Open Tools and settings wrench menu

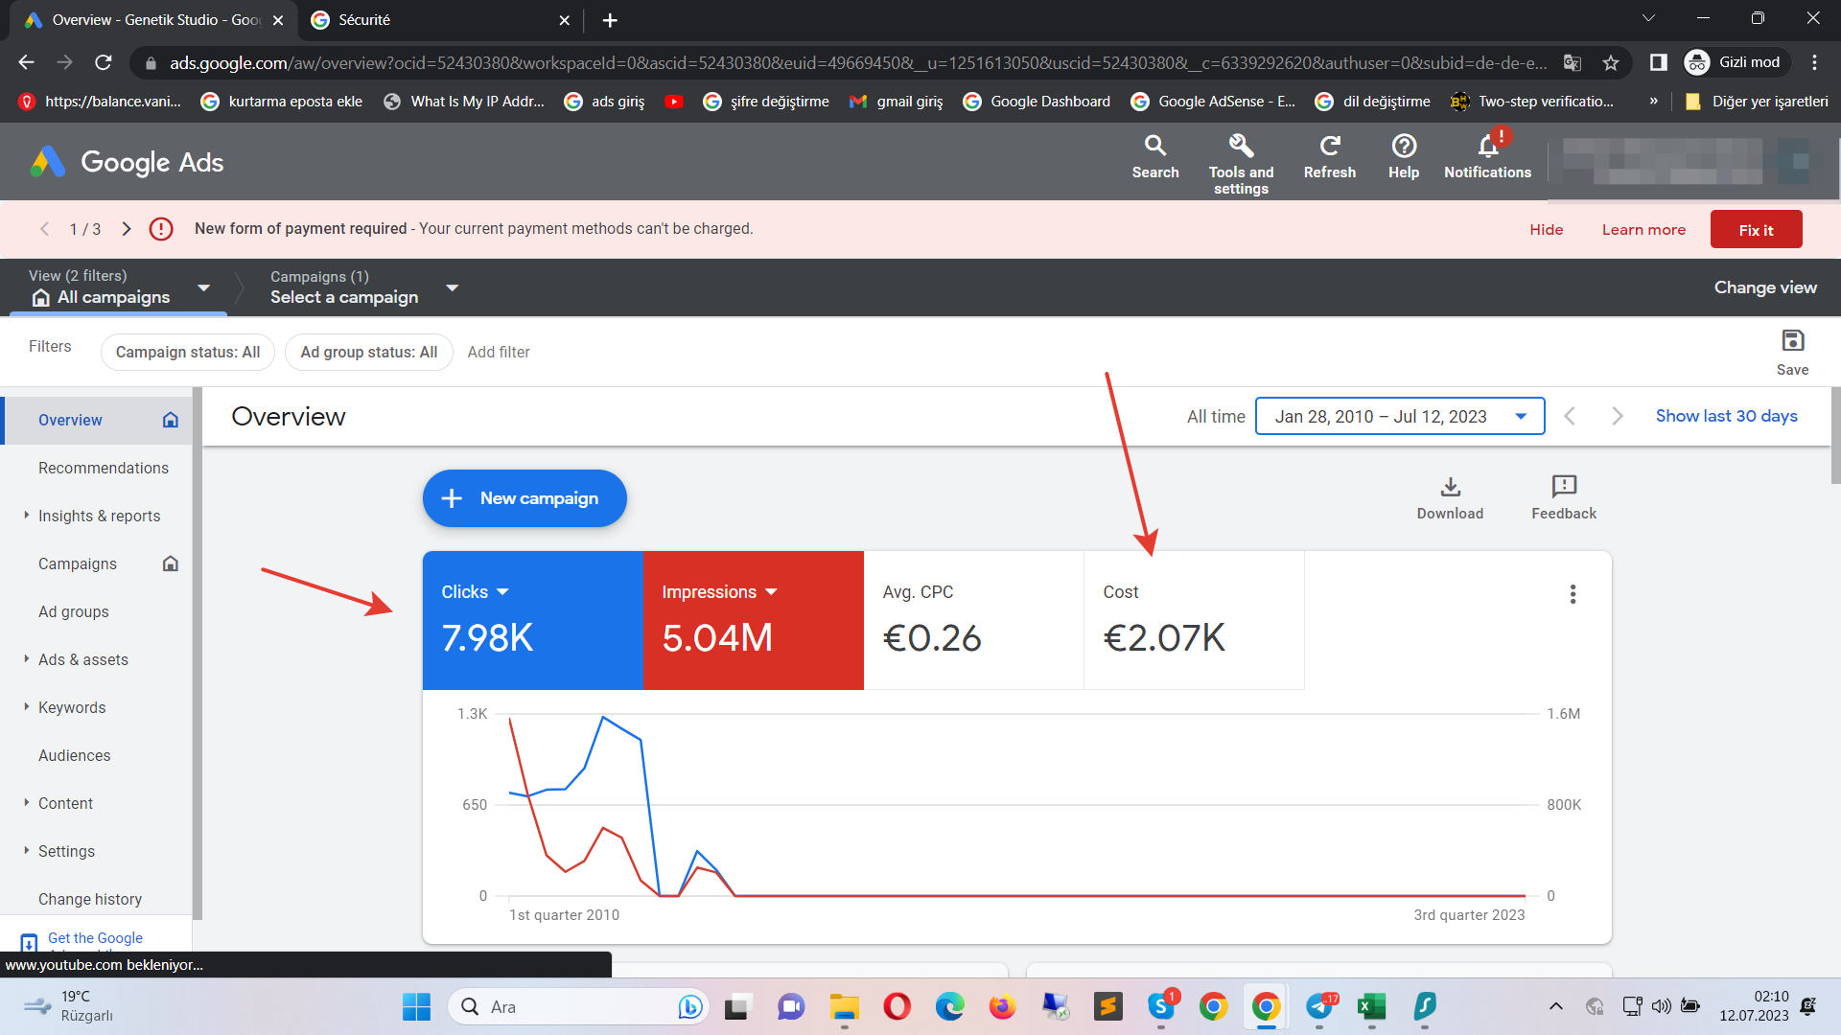click(1241, 163)
